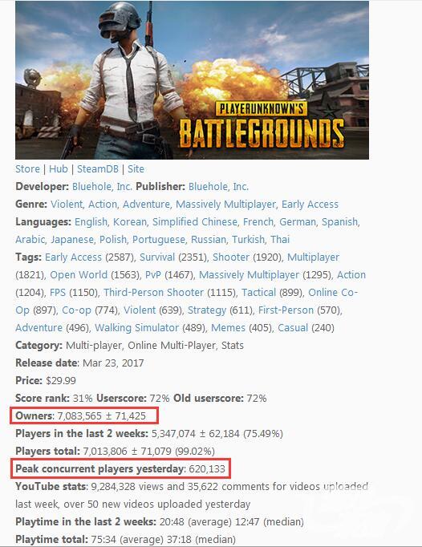Open the Survival tag
The height and width of the screenshot is (547, 422).
click(x=157, y=257)
